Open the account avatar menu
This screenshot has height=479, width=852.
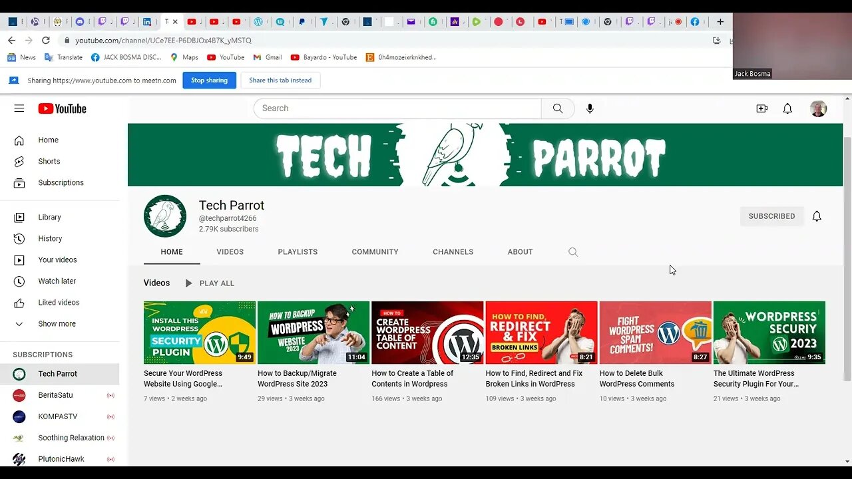[x=819, y=108]
